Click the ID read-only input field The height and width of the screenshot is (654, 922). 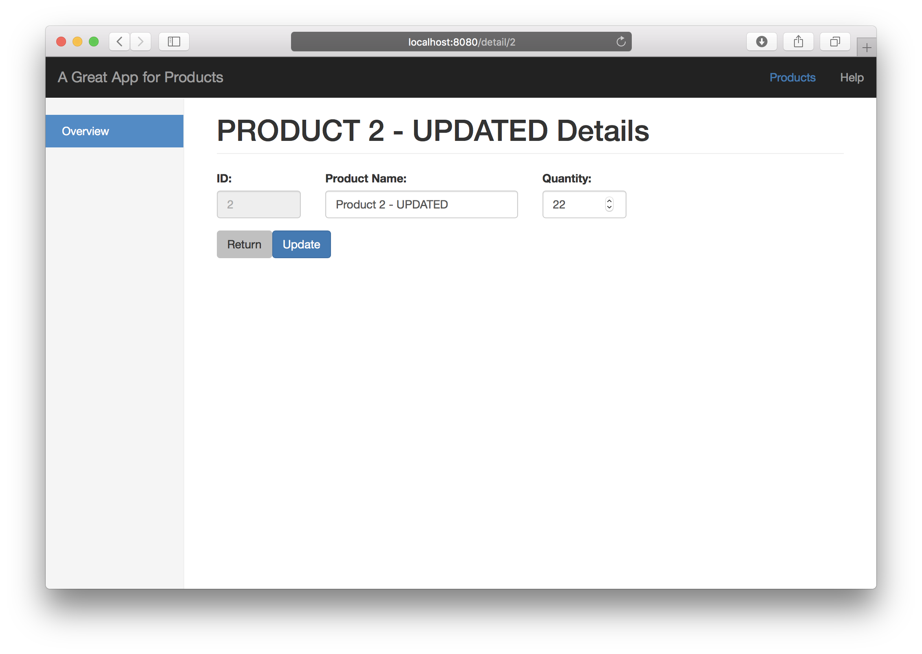point(259,204)
